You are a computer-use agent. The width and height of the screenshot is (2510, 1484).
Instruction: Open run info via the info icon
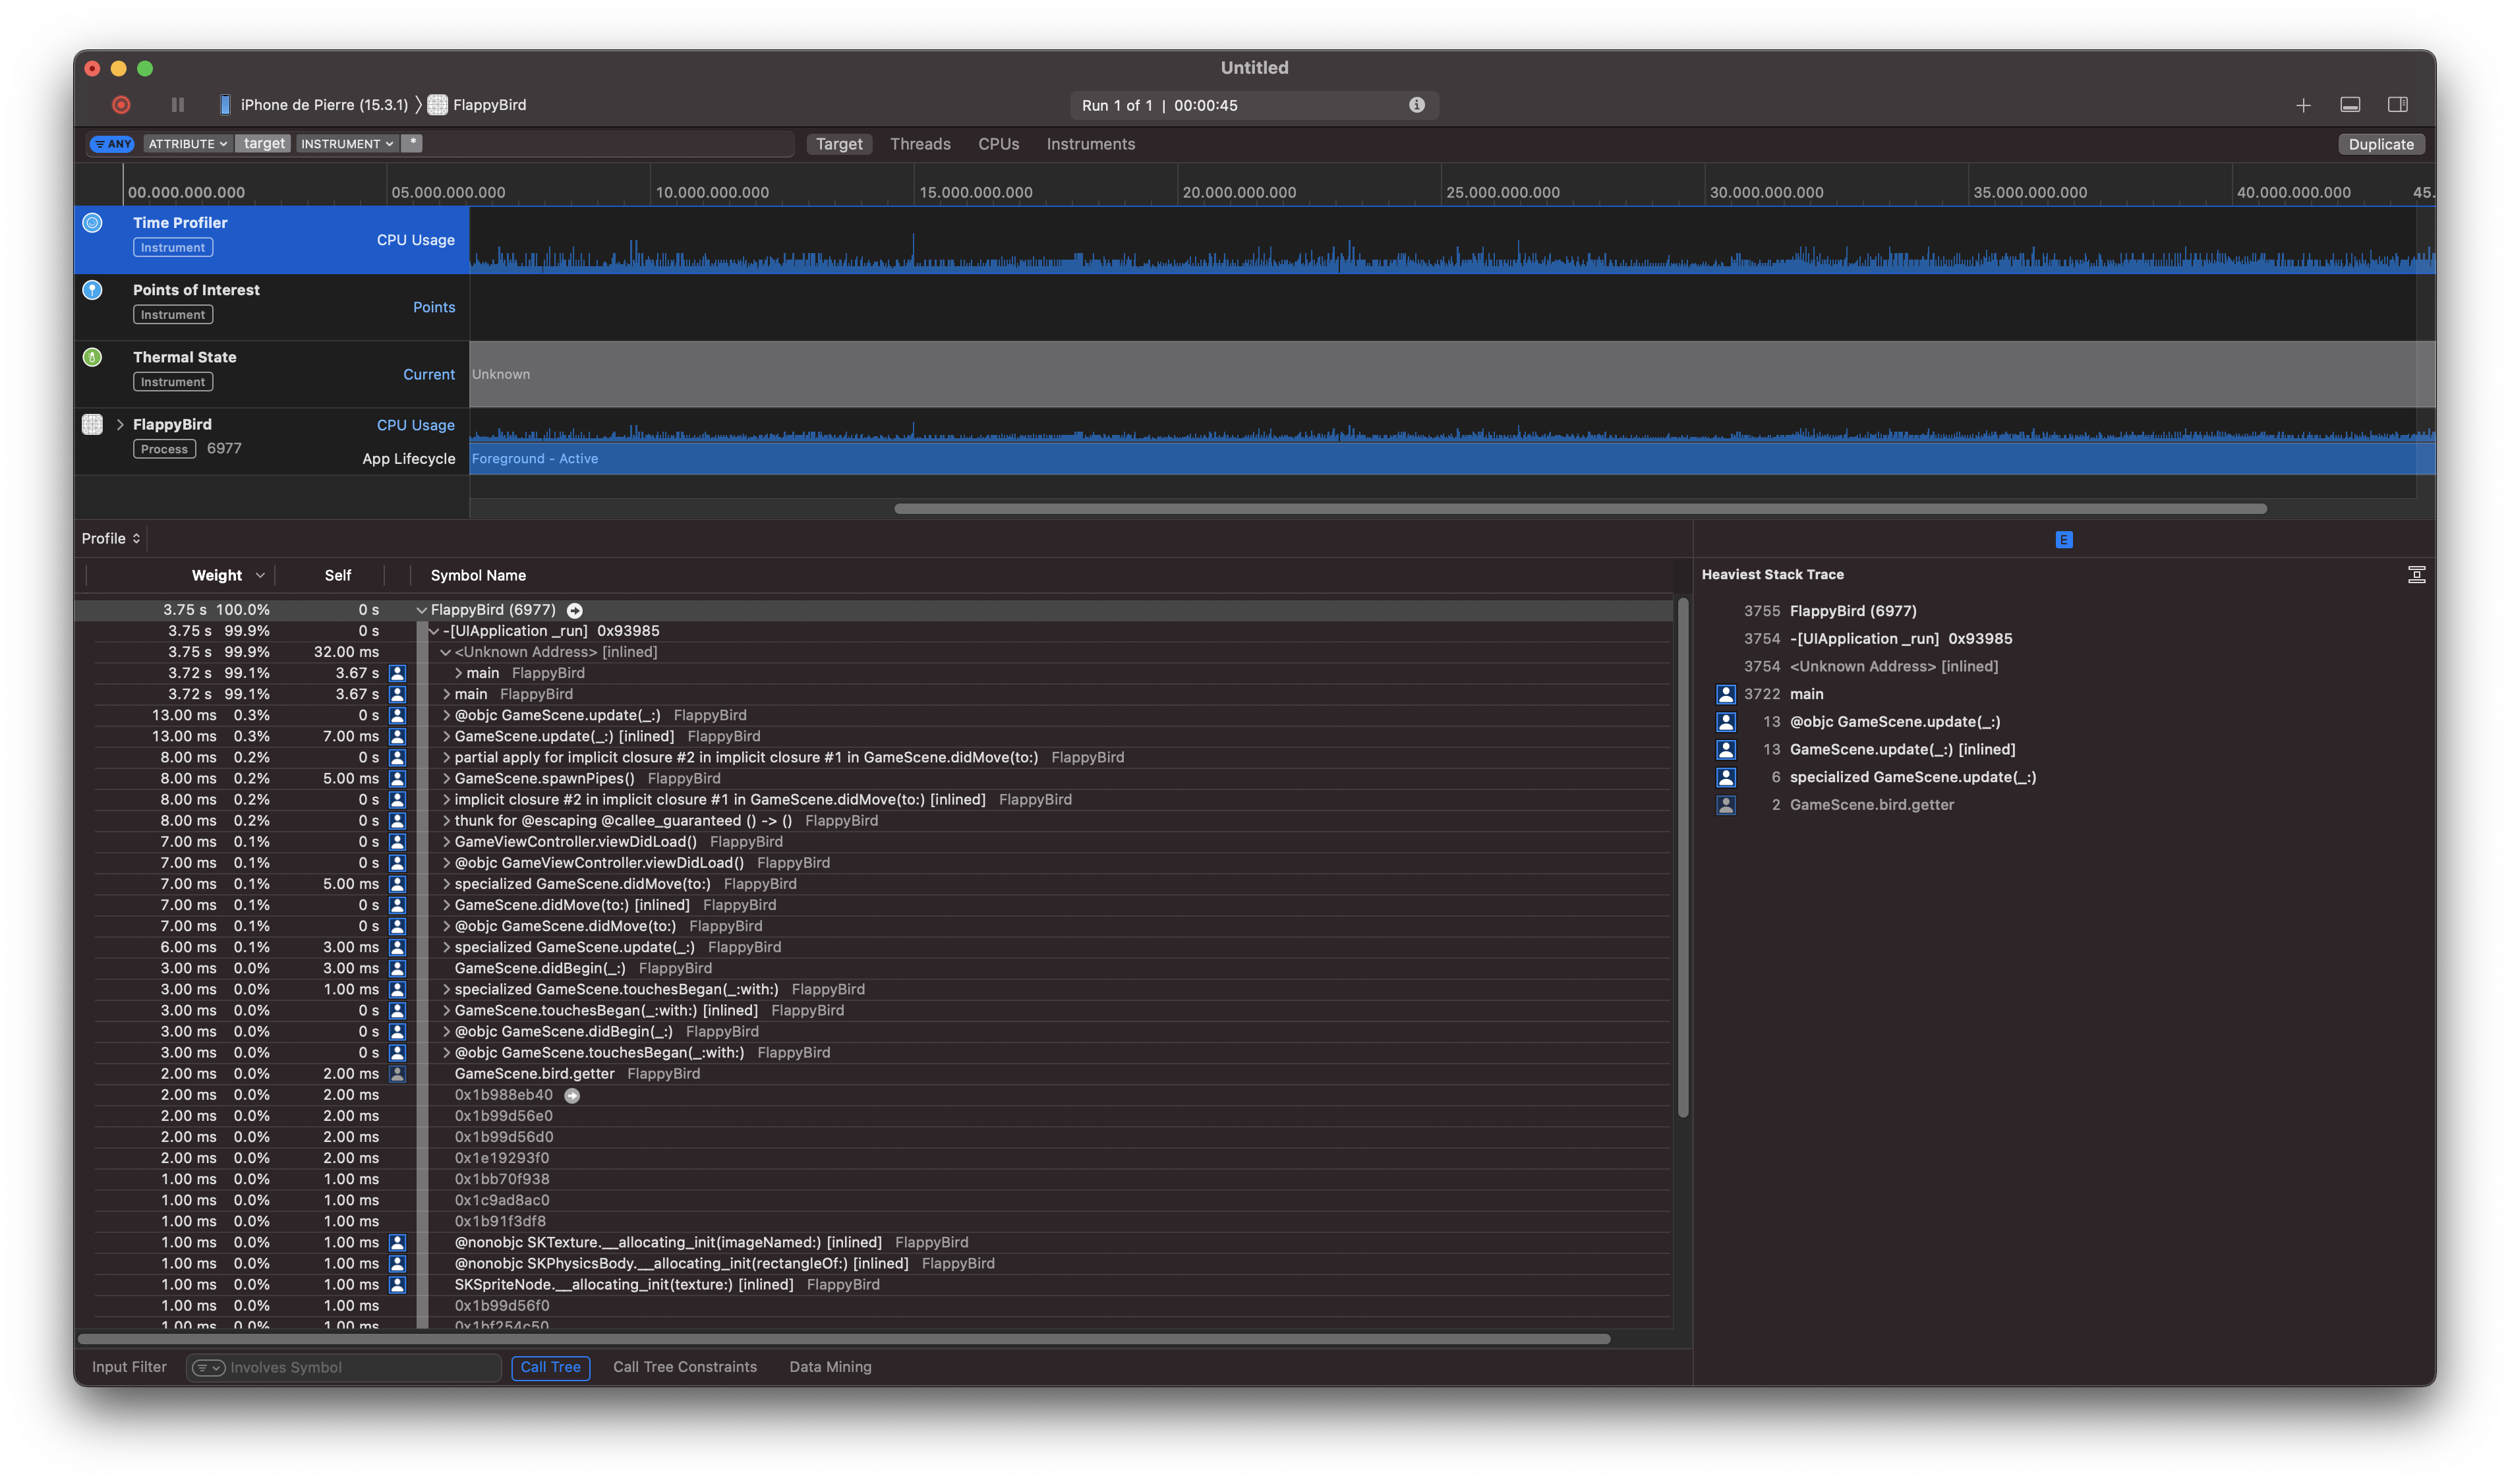1417,105
